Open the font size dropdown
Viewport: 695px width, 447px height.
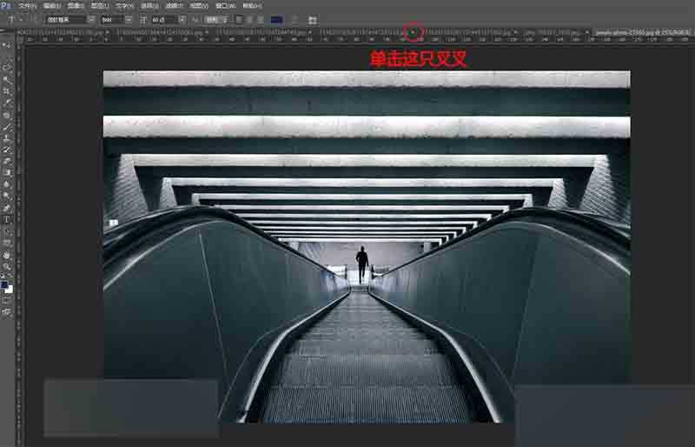click(x=180, y=18)
